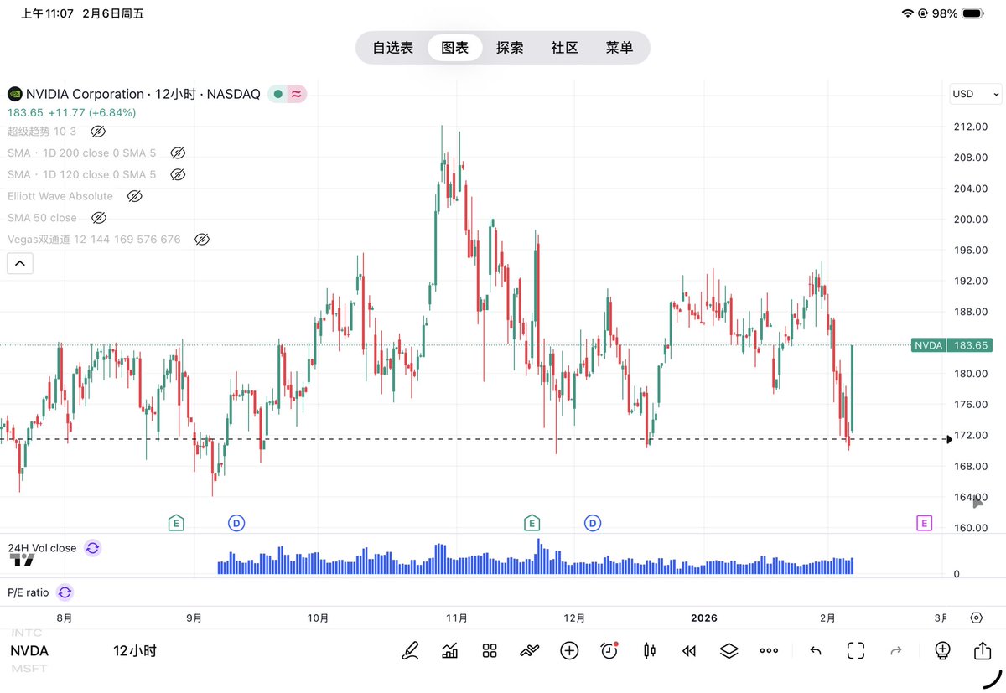Open the purple upcoming earnings E marker
Viewport: 1006px width, 693px height.
(924, 523)
